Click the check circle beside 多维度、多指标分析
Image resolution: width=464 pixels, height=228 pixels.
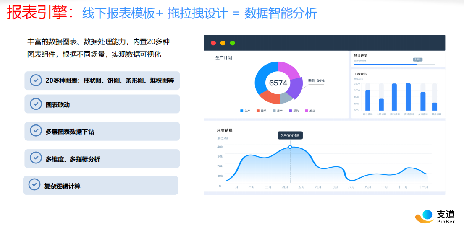[36, 158]
